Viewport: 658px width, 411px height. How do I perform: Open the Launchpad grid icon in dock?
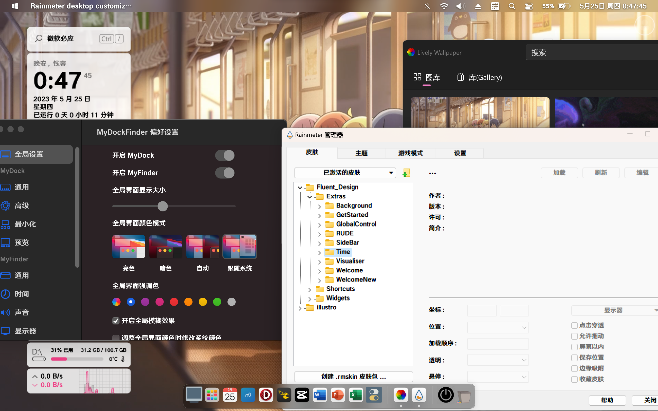point(212,395)
